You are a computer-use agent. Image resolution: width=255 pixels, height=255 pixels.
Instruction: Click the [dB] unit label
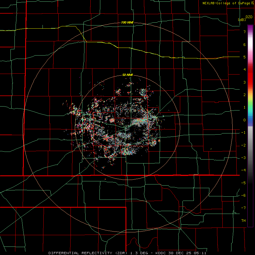click(x=242, y=20)
